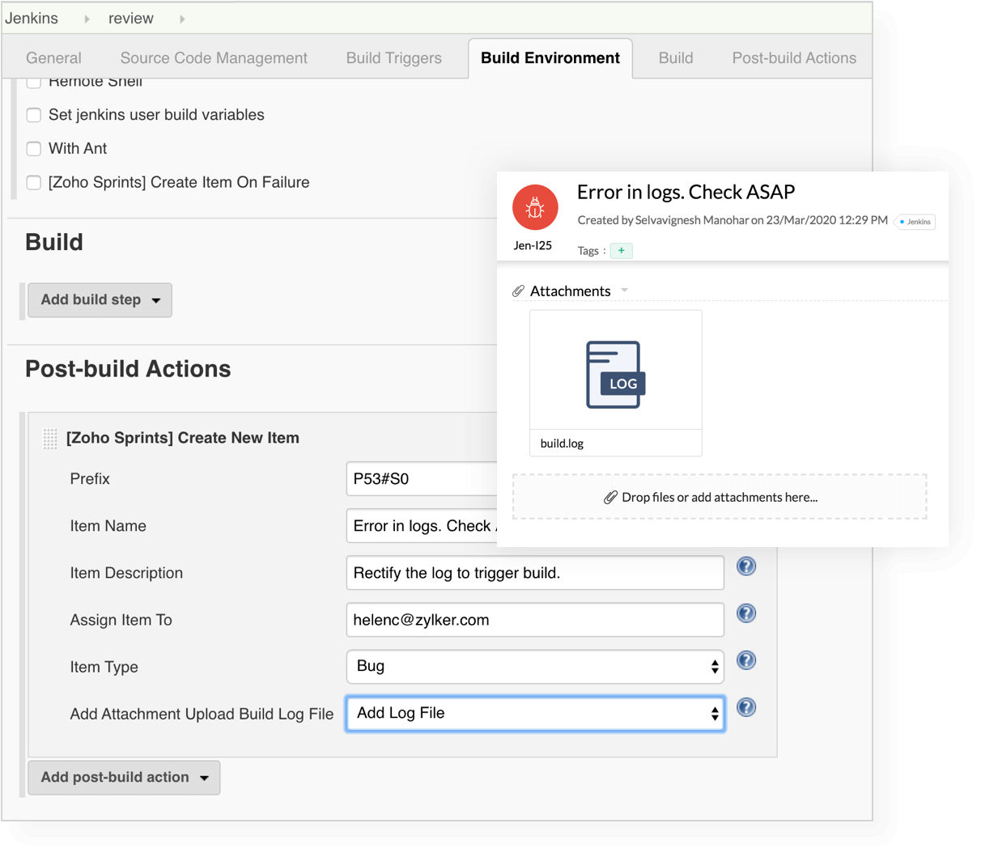
Task: Click the review breadcrumb link
Action: (x=131, y=19)
